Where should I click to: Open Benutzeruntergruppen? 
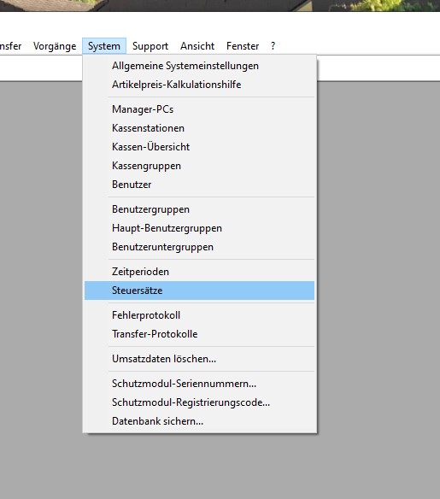click(x=199, y=247)
